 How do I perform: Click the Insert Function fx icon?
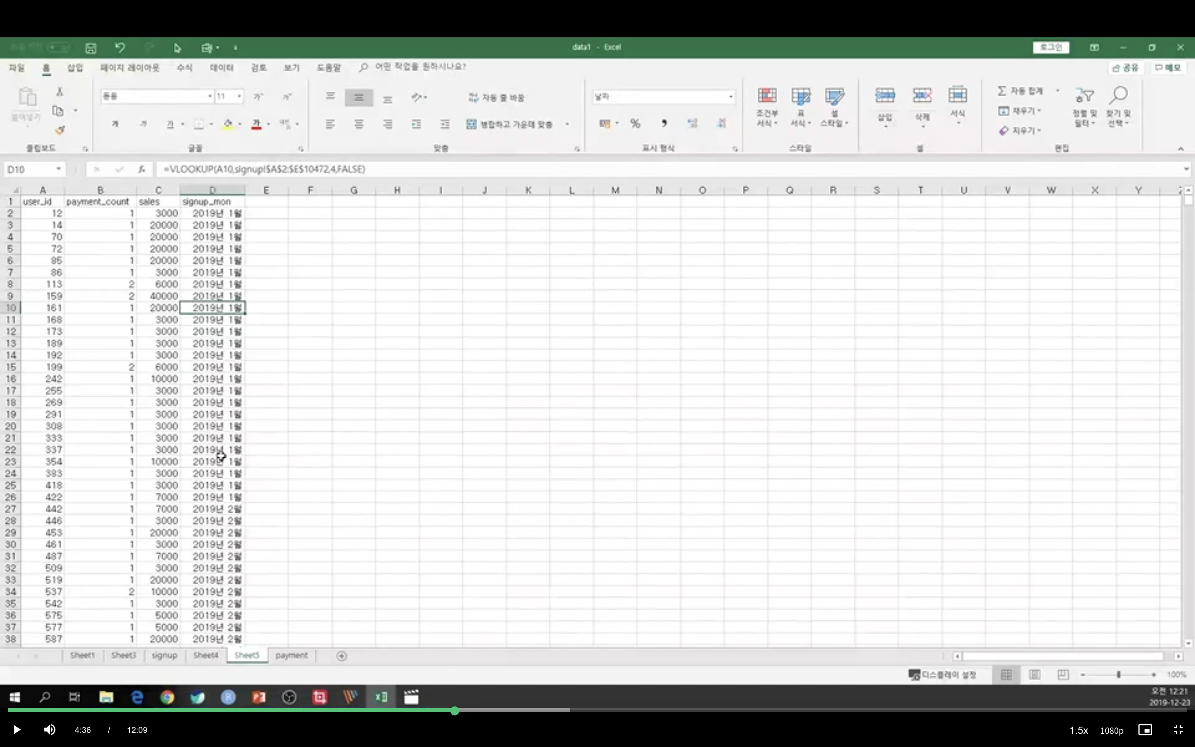[x=142, y=169]
